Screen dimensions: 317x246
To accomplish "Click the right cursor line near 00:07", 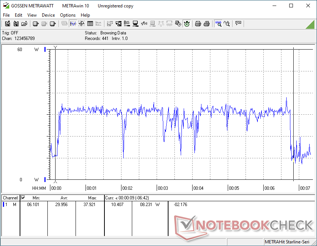I will [293, 111].
